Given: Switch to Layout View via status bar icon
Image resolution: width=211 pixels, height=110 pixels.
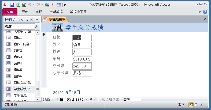Looking at the screenshot, I should pyautogui.click(x=196, y=105).
